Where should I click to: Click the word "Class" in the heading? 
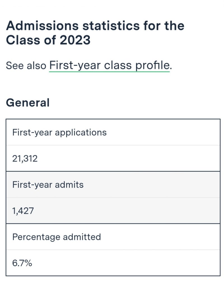[x=22, y=40]
